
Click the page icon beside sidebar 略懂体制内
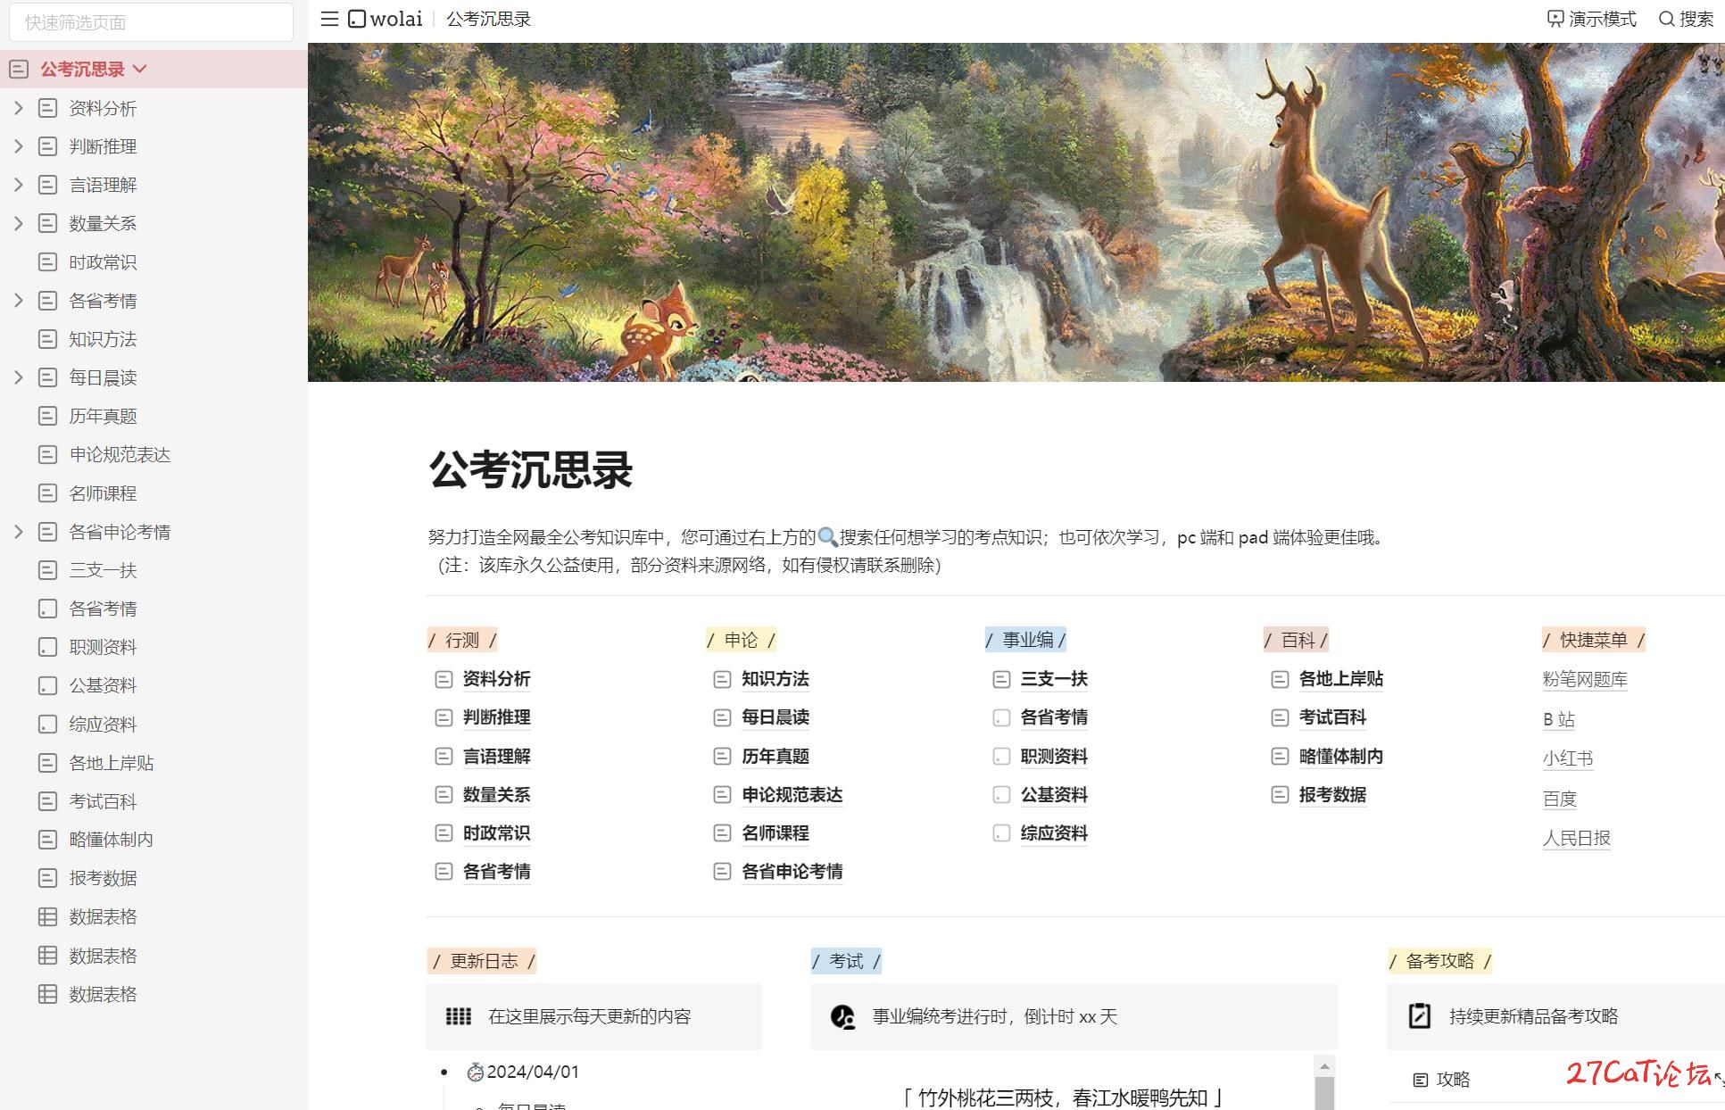(x=48, y=840)
